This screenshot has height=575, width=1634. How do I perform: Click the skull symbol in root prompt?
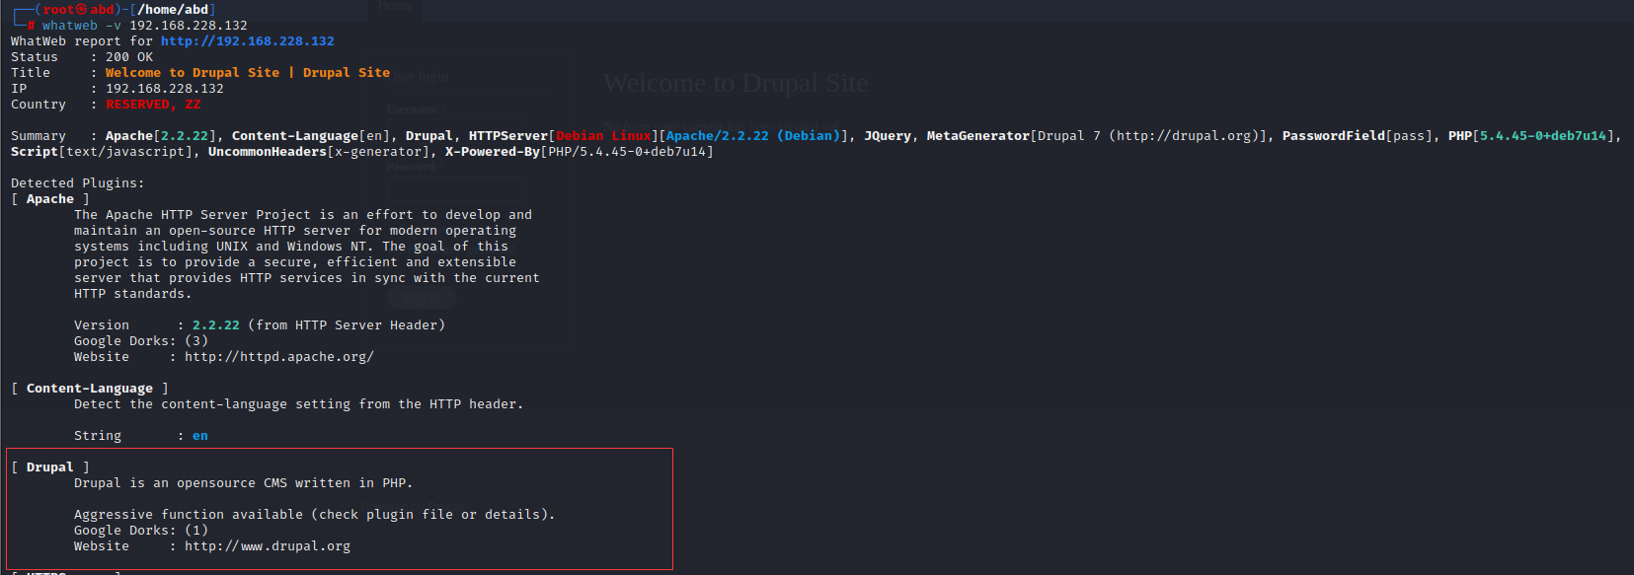point(81,10)
